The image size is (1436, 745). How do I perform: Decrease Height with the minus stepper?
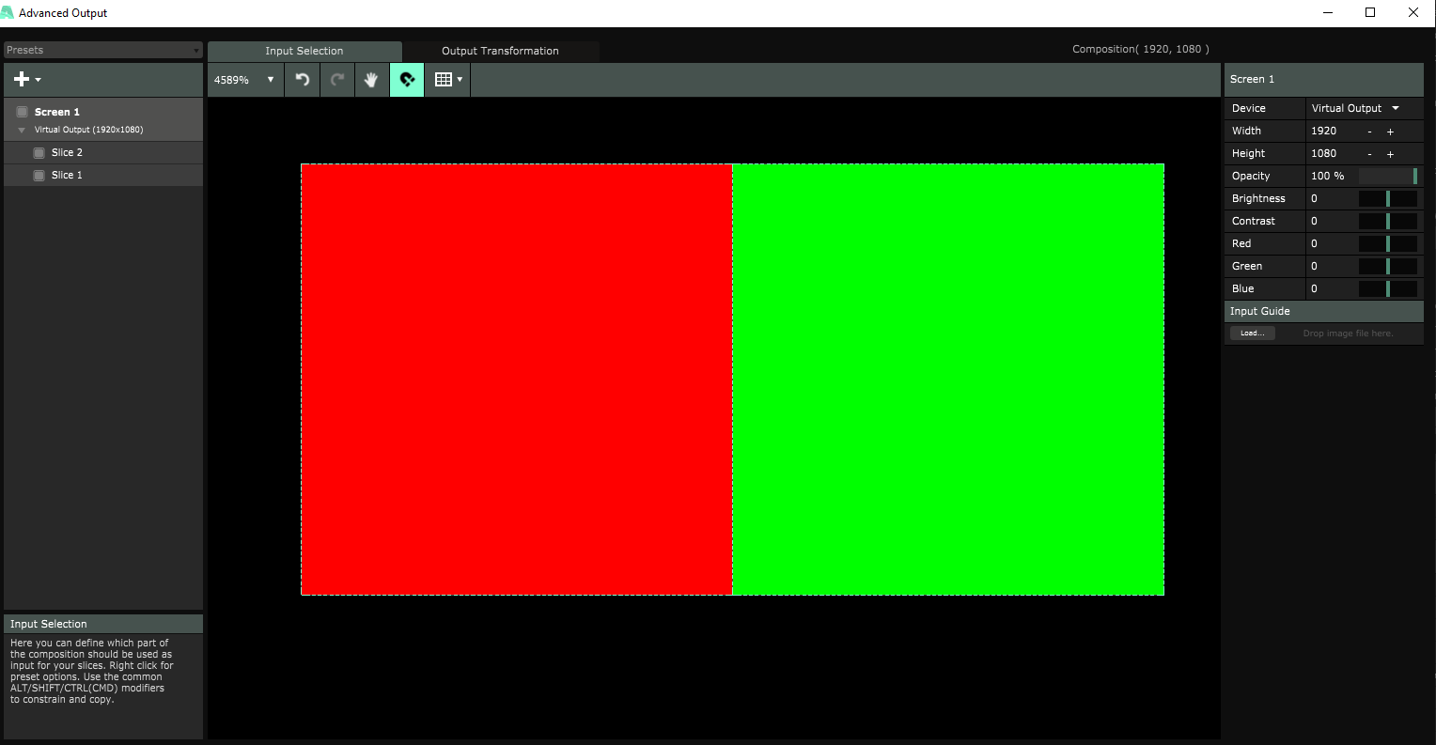1369,154
